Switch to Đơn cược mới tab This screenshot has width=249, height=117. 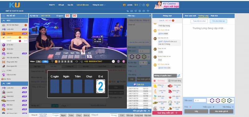tap(190, 16)
